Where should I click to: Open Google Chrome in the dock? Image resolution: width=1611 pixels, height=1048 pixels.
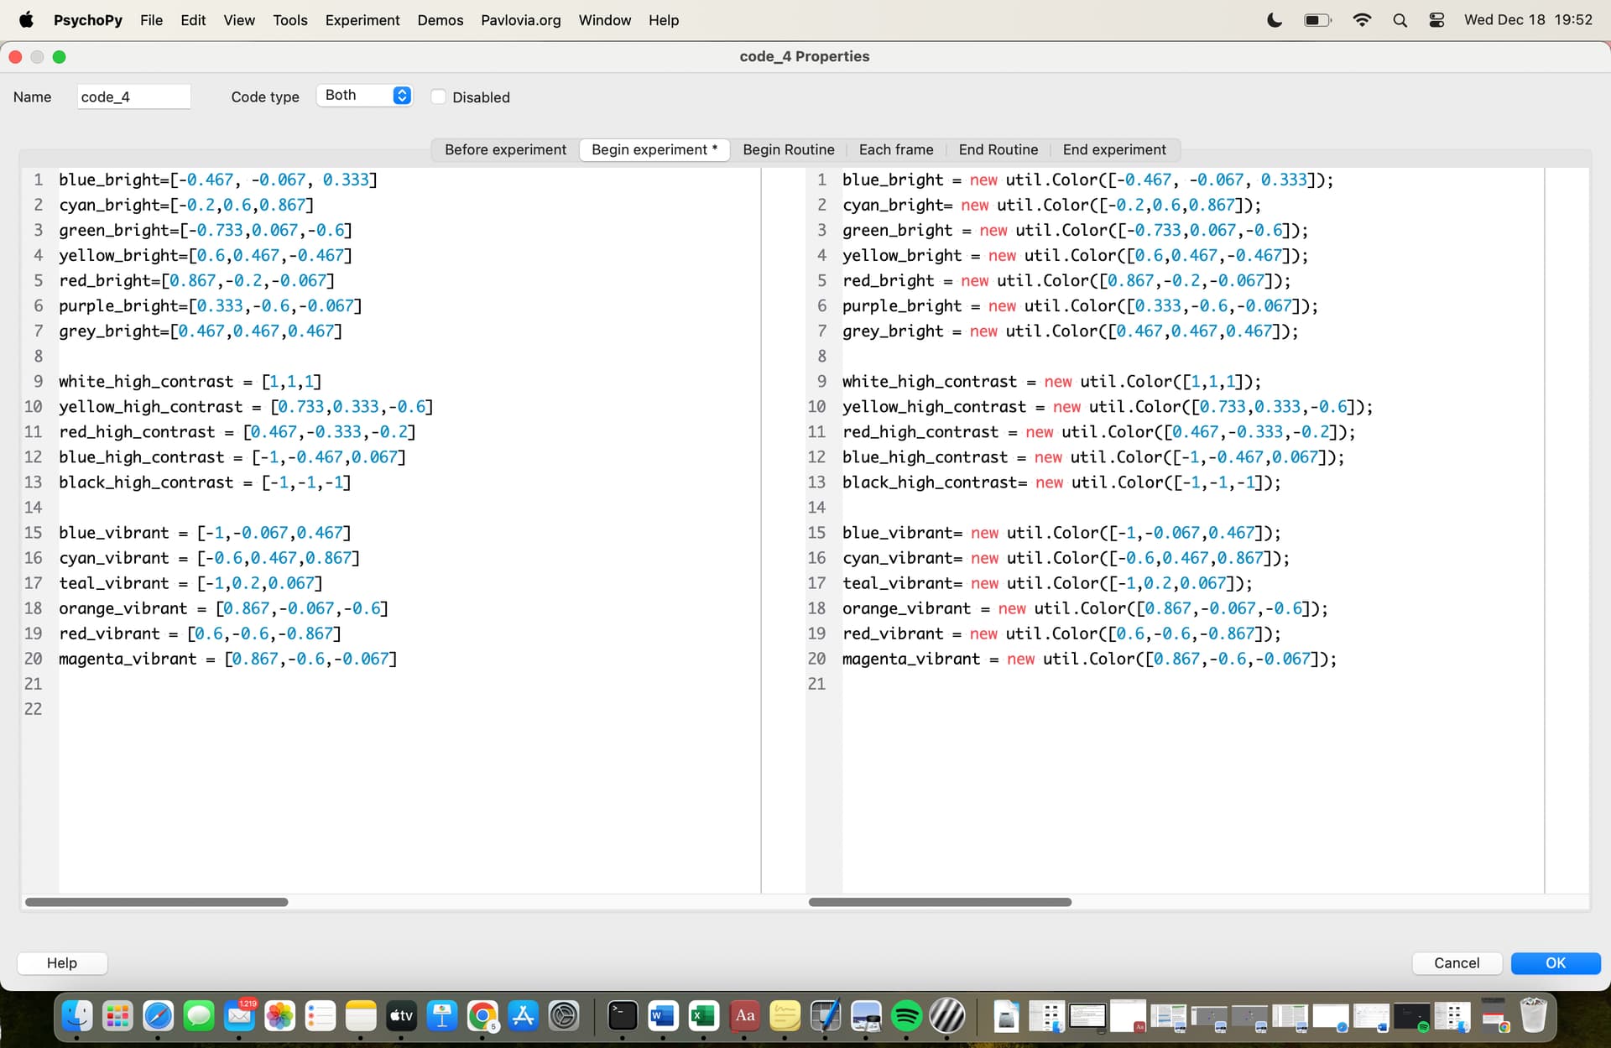pos(482,1016)
